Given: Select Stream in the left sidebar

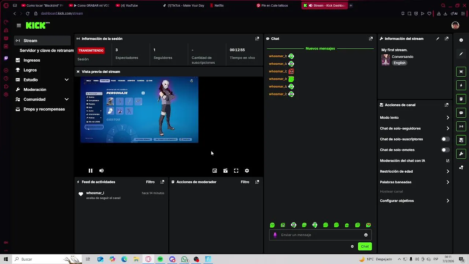Looking at the screenshot, I should (x=43, y=41).
